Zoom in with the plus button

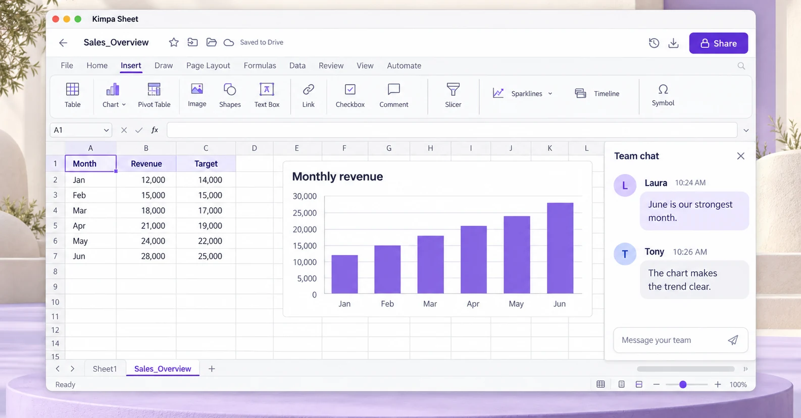718,384
